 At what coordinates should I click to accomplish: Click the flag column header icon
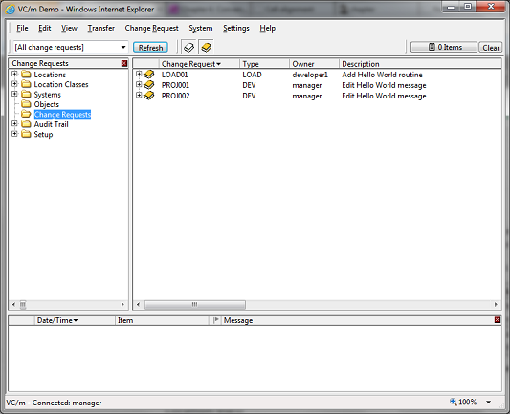point(215,320)
